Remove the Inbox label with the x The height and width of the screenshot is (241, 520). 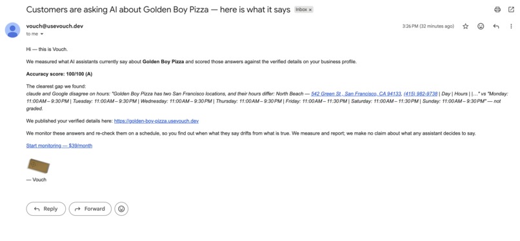click(x=310, y=10)
